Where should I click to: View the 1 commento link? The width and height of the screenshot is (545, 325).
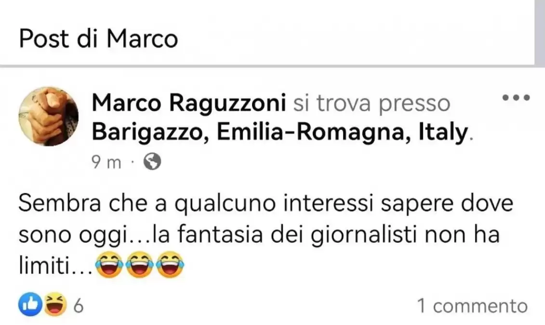coord(472,306)
